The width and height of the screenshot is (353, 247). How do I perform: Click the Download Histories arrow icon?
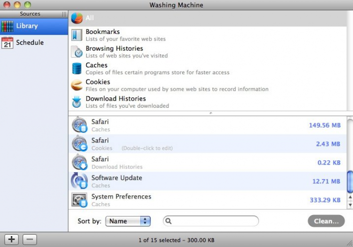[x=77, y=102]
